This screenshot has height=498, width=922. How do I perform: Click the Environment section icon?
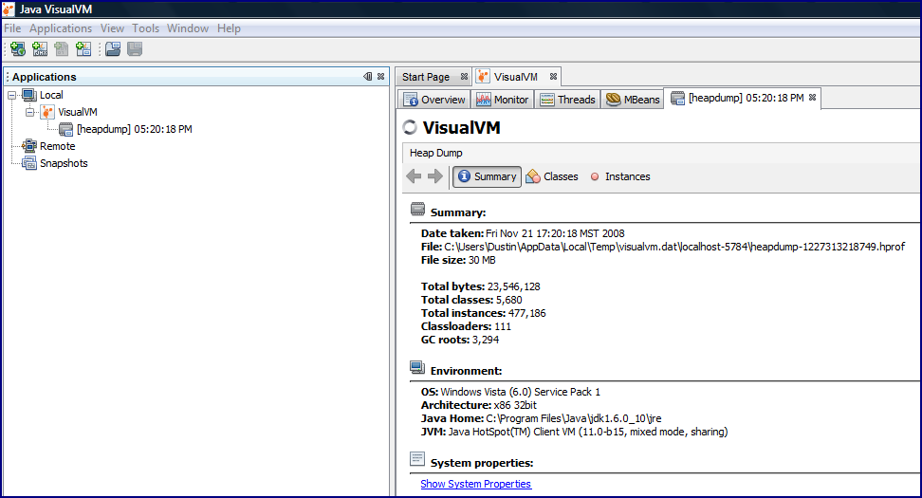417,367
